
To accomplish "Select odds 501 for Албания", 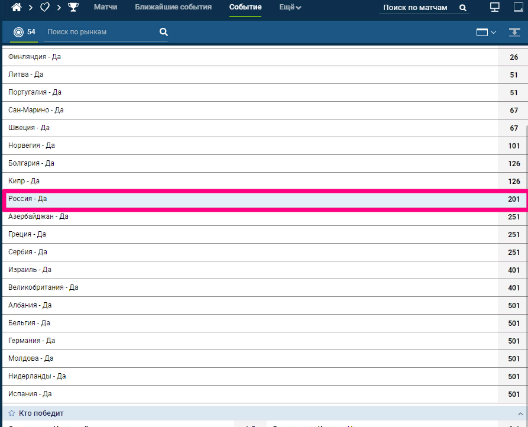I will tap(514, 305).
